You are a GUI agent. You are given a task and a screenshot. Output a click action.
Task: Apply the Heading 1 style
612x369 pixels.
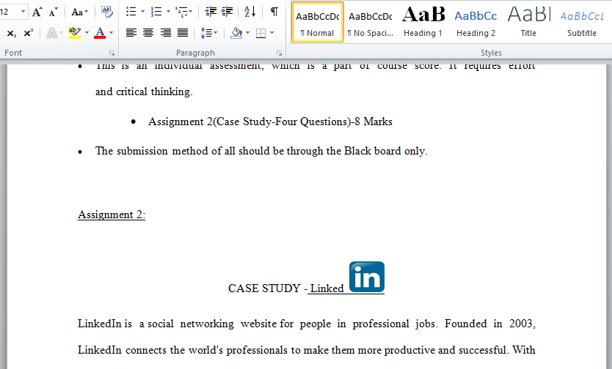point(423,22)
